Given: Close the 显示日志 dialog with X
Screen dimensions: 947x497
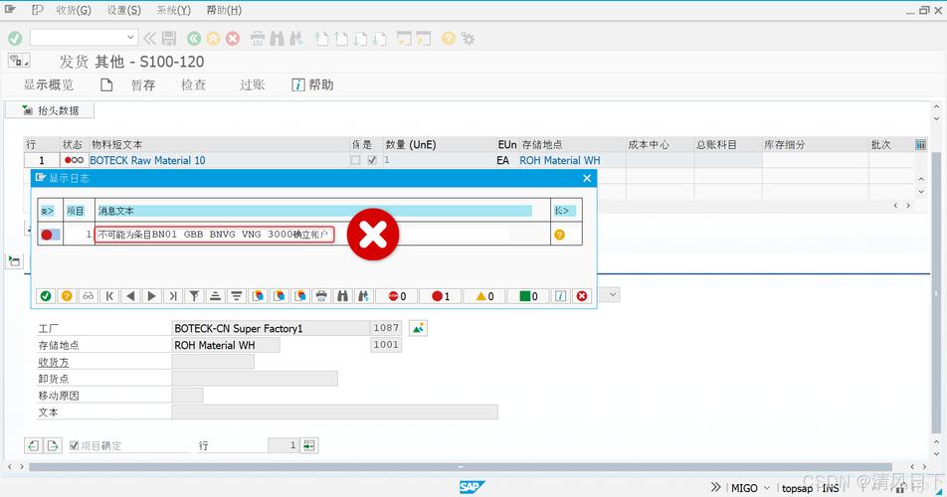Looking at the screenshot, I should 587,178.
